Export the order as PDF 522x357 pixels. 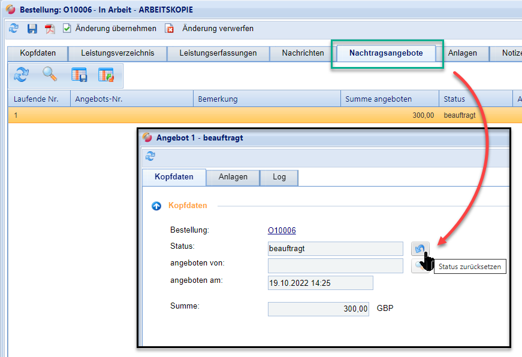pos(50,29)
